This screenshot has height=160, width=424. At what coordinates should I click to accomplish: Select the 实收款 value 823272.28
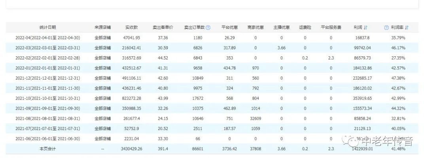(x=131, y=98)
